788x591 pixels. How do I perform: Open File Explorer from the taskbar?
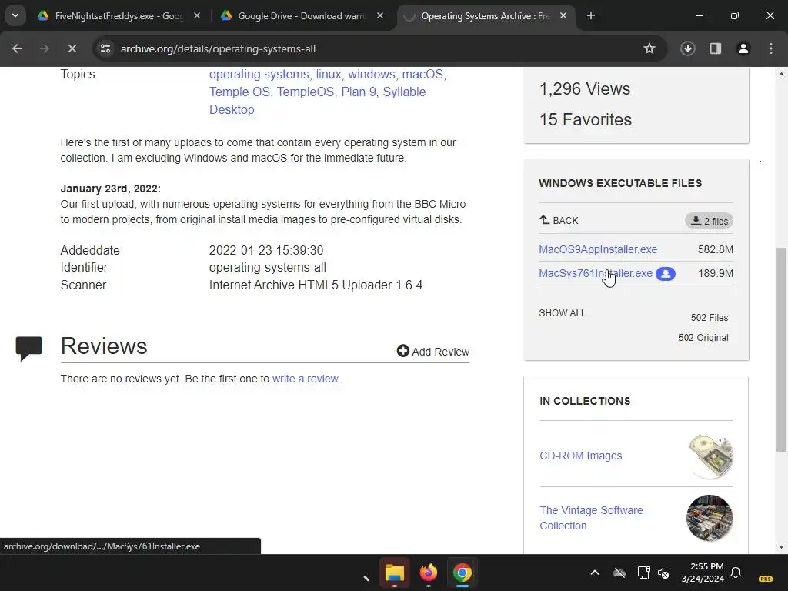pyautogui.click(x=395, y=573)
